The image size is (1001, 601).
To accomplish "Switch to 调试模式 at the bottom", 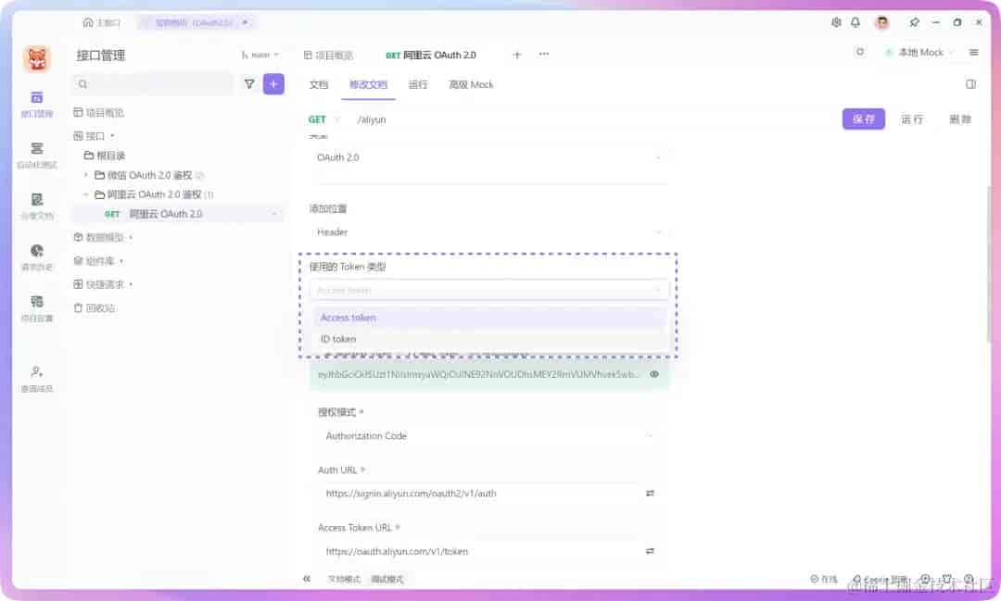I will 387,580.
